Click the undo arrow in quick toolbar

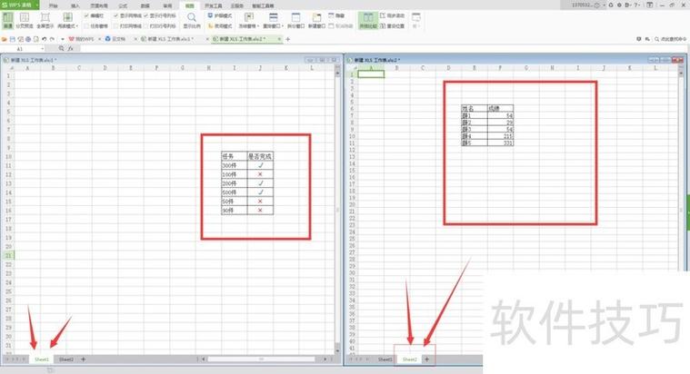[44, 39]
